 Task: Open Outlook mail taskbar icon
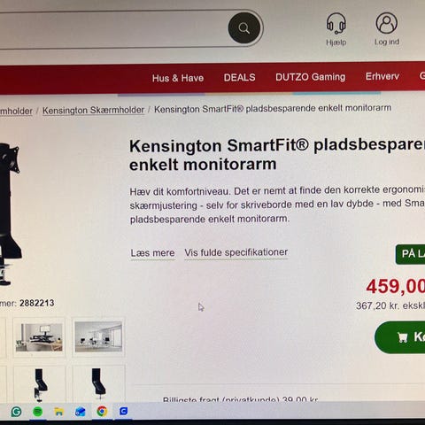81,412
